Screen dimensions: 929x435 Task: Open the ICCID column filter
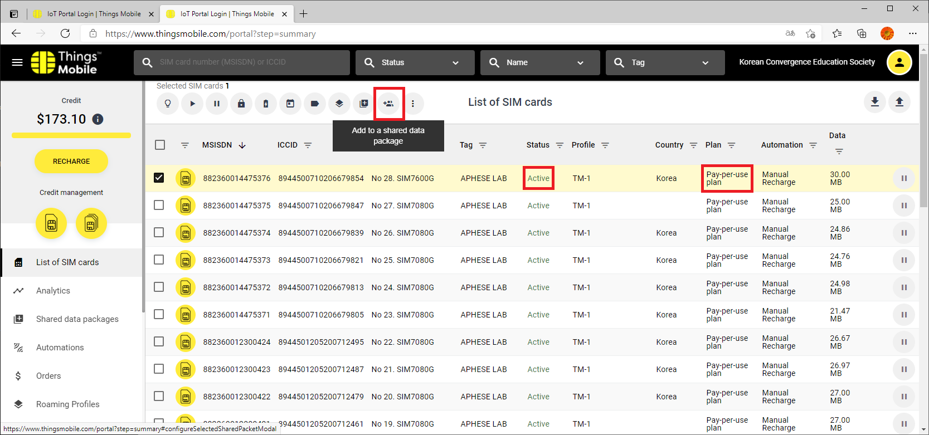pos(308,145)
